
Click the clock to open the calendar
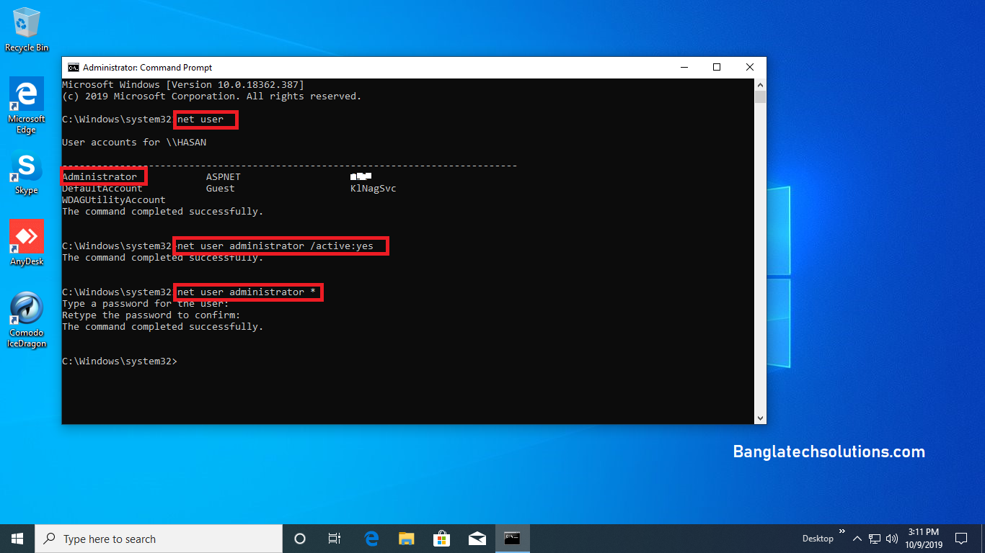[x=924, y=538]
